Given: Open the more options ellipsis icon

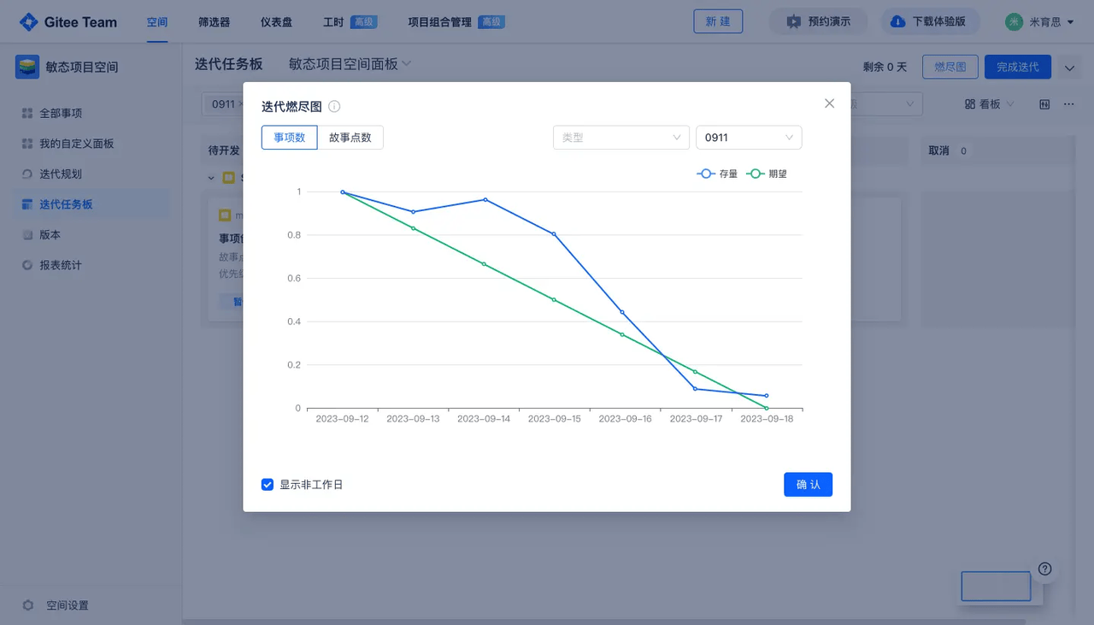Looking at the screenshot, I should (1068, 104).
